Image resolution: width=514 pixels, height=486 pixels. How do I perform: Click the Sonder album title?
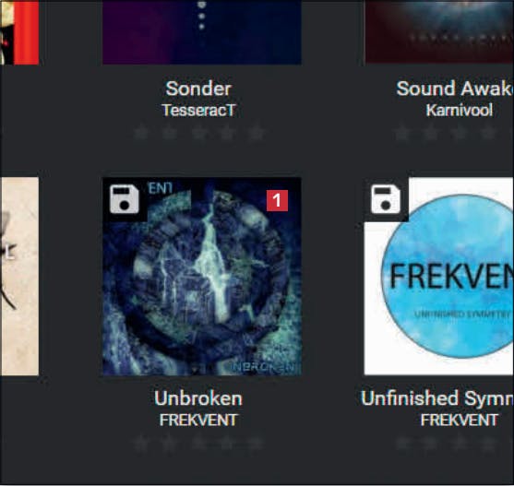198,89
